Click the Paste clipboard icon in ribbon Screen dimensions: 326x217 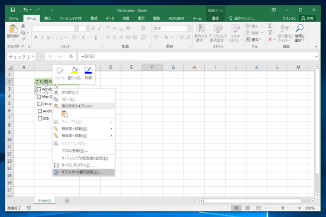[x=13, y=29]
